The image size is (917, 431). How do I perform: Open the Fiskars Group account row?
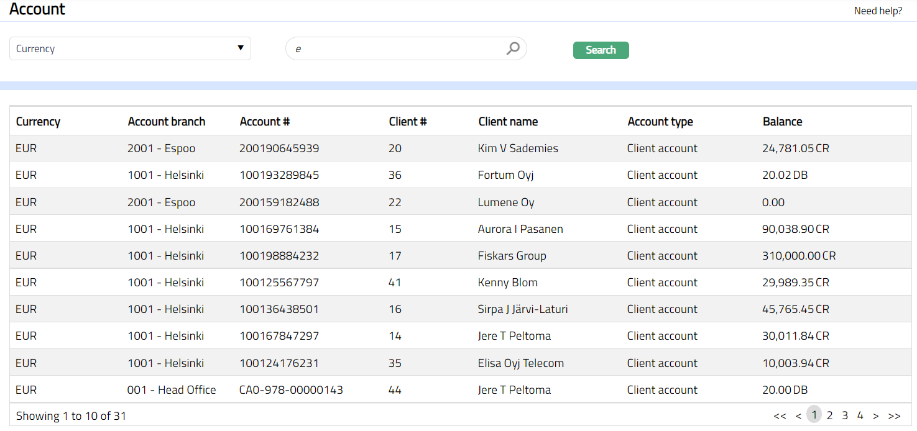pos(512,256)
